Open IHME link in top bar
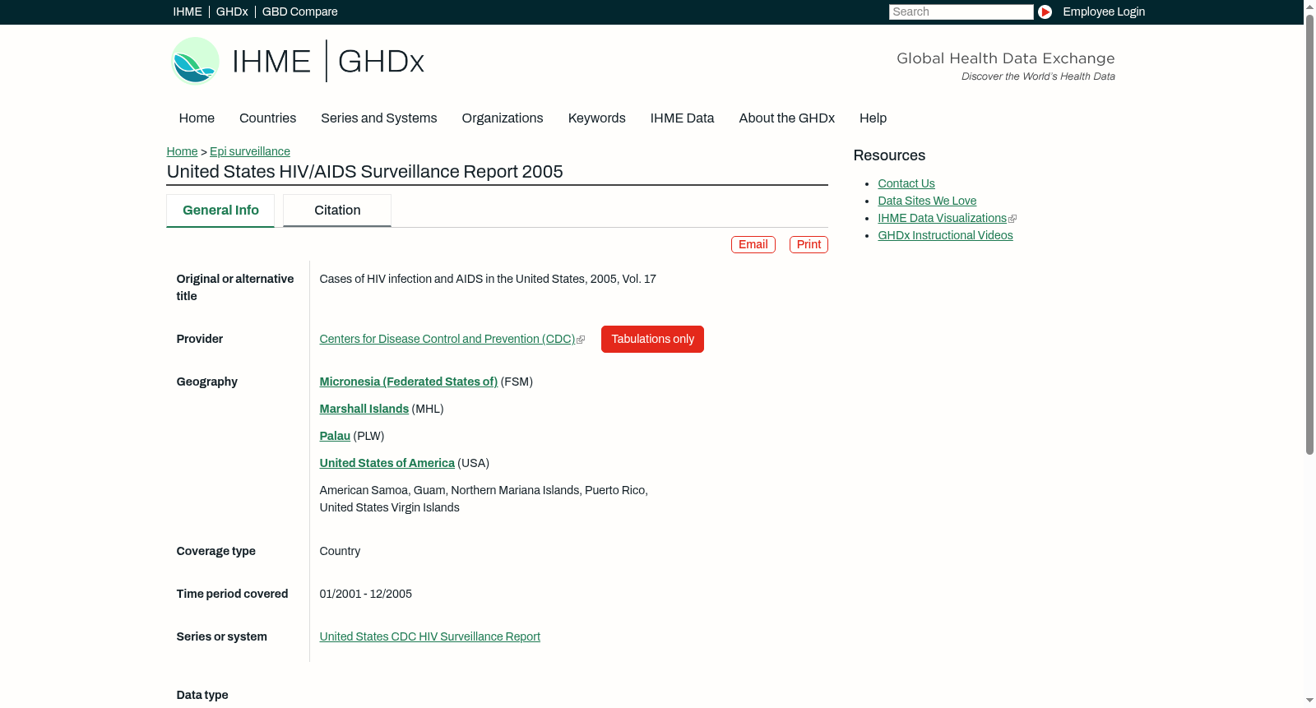Viewport: 1316px width, 708px height. (x=188, y=12)
